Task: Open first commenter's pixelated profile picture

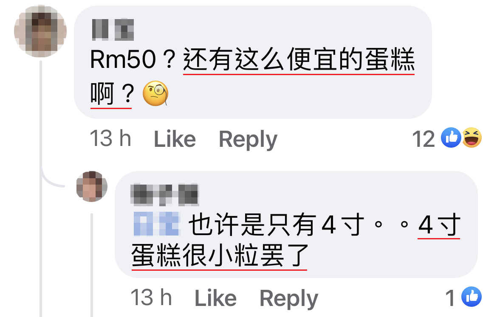Action: pos(40,31)
